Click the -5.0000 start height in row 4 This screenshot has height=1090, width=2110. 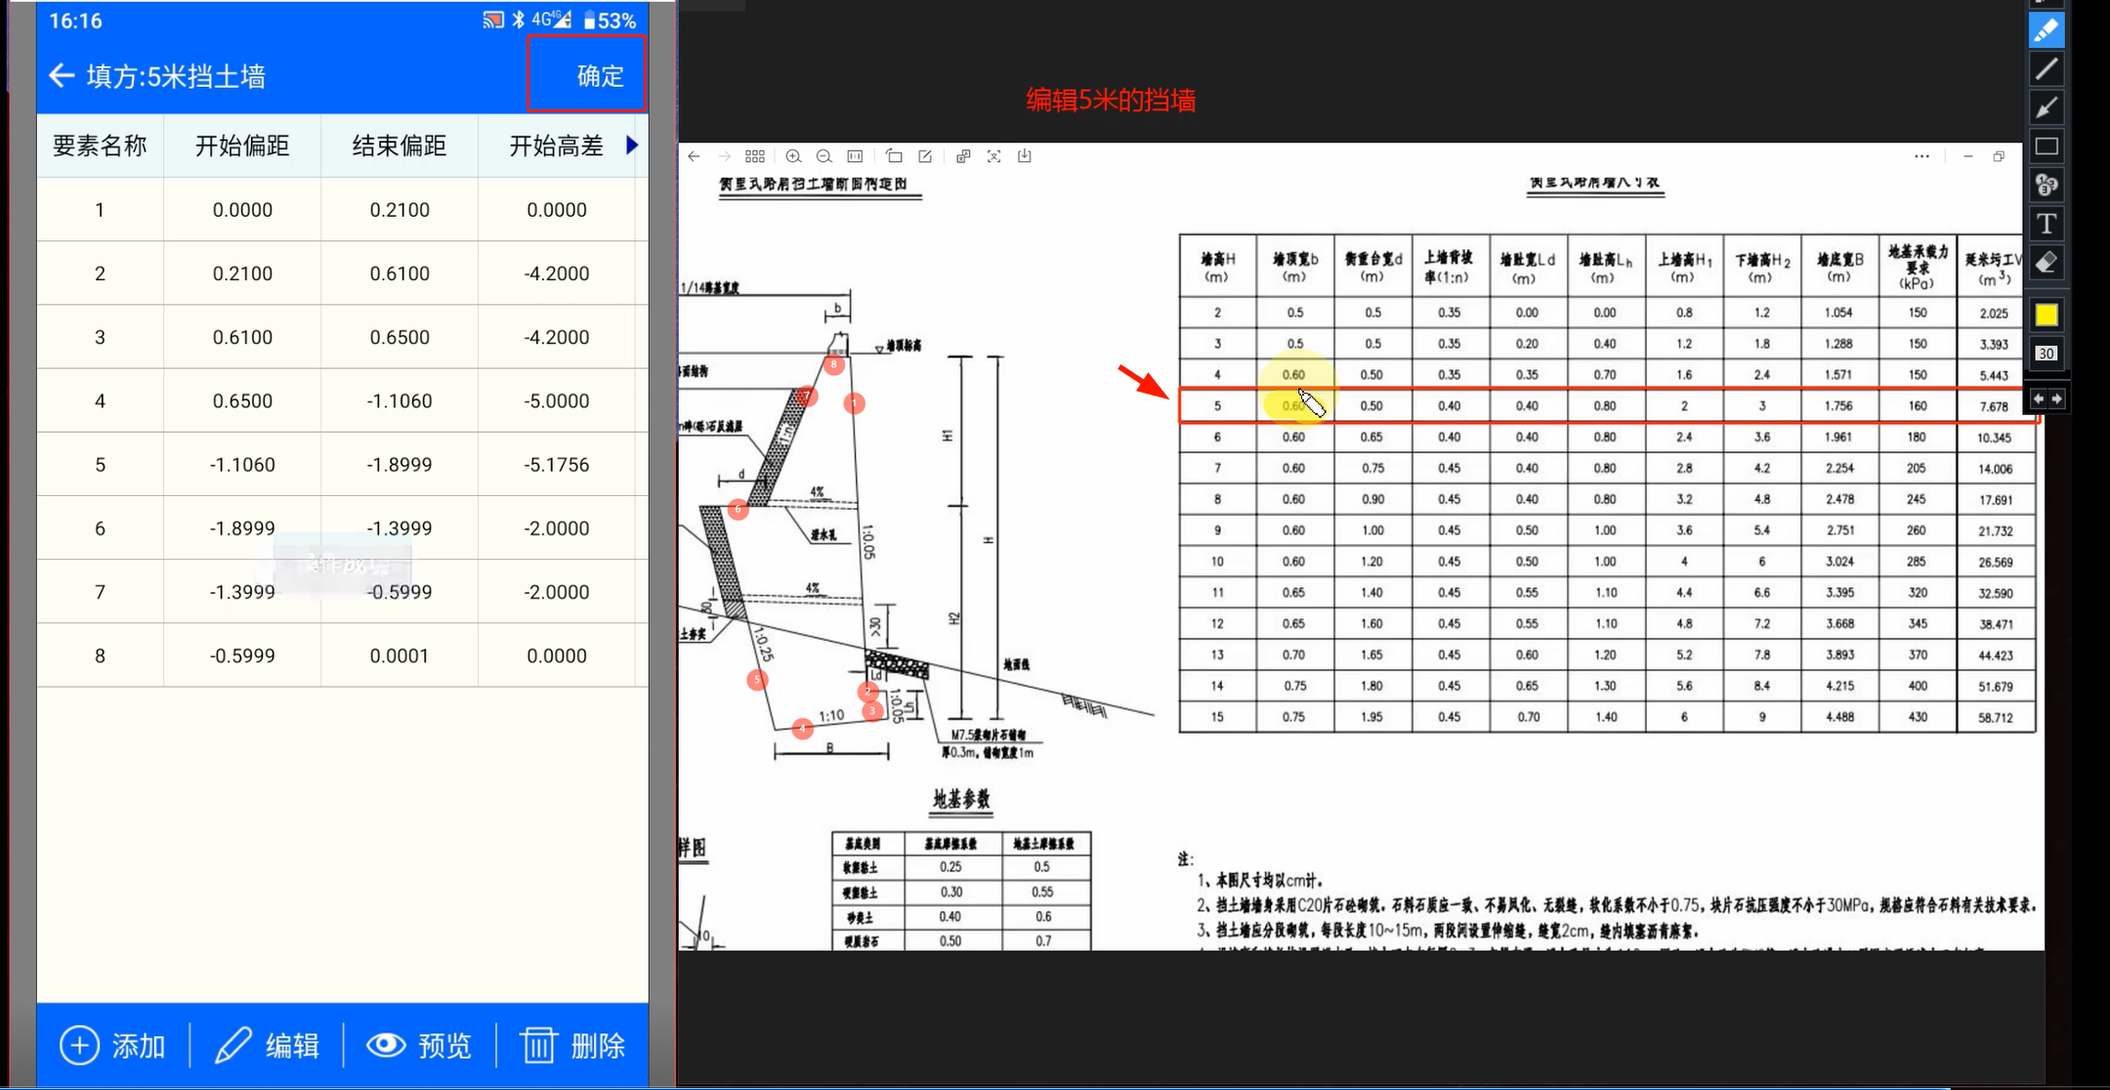coord(557,400)
